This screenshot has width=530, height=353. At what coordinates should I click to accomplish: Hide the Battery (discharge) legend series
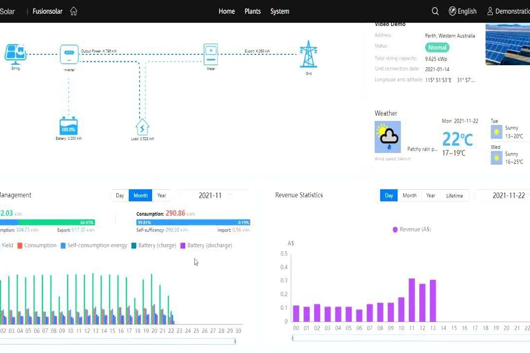pyautogui.click(x=206, y=246)
